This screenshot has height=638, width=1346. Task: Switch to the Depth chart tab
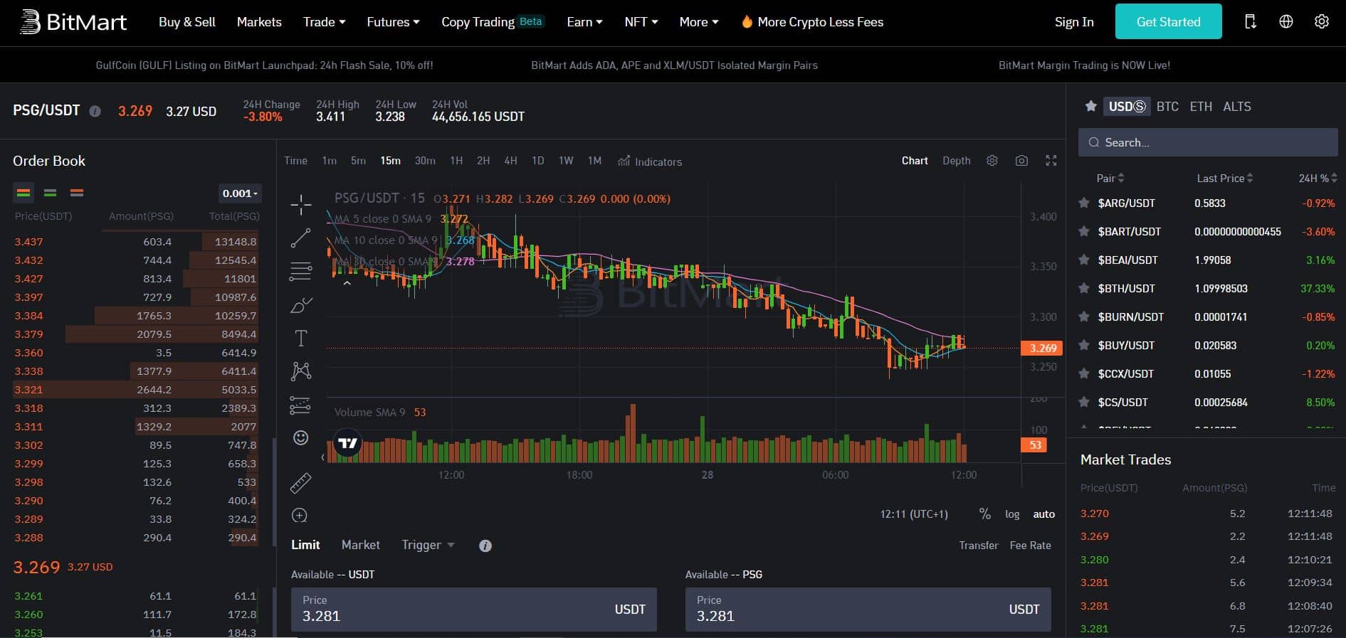point(956,161)
